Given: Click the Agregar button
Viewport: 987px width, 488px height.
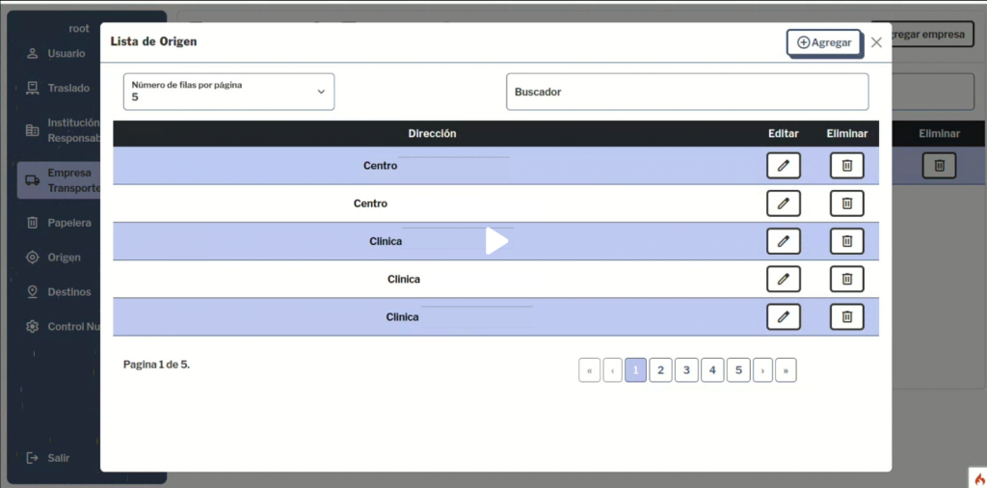Looking at the screenshot, I should tap(824, 42).
